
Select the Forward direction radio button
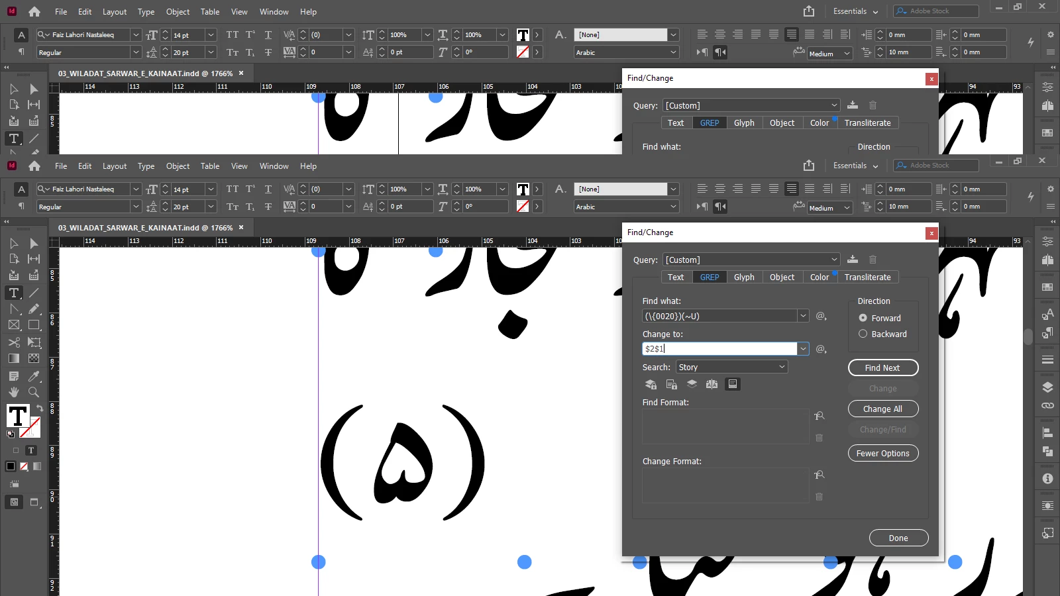[863, 318]
